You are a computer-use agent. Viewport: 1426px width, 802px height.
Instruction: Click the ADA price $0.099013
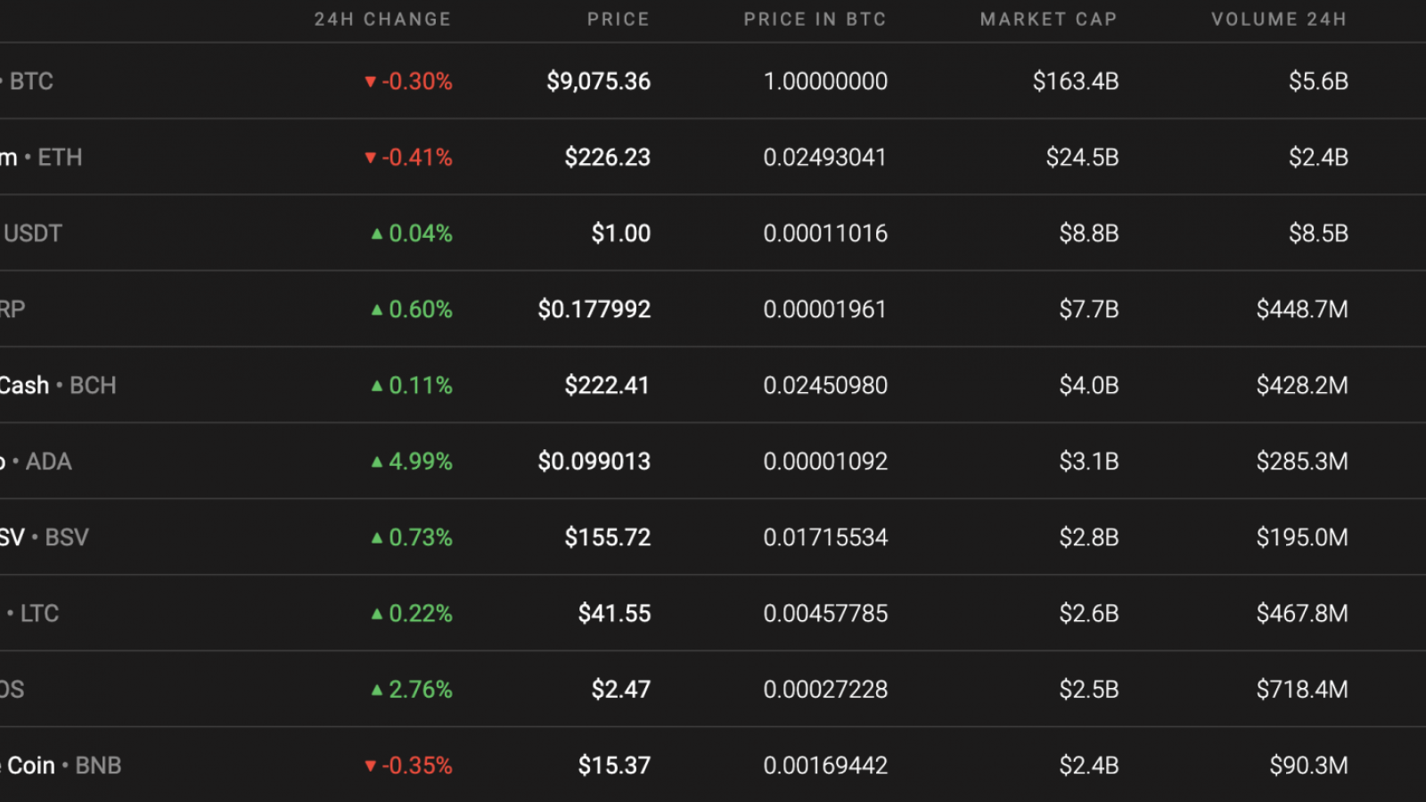click(594, 462)
